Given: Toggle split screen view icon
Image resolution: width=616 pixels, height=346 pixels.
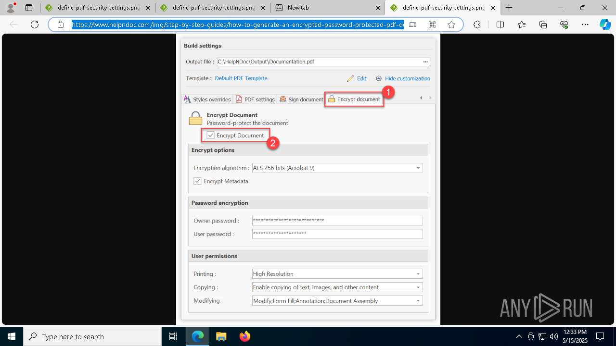Looking at the screenshot, I should 500,25.
